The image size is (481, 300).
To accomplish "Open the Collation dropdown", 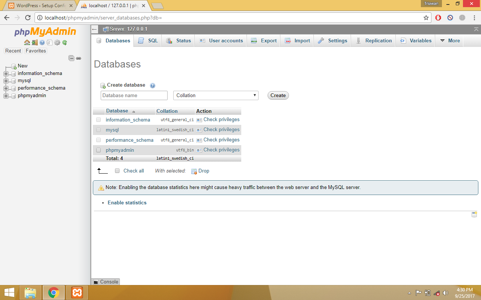I will tap(216, 95).
